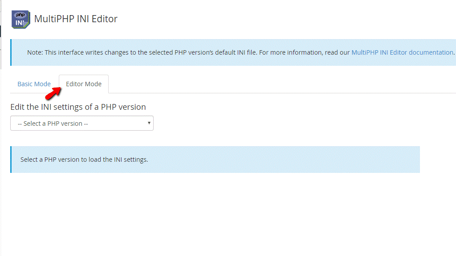The image size is (456, 256).
Task: Select the Editor Mode tab
Action: click(x=84, y=84)
